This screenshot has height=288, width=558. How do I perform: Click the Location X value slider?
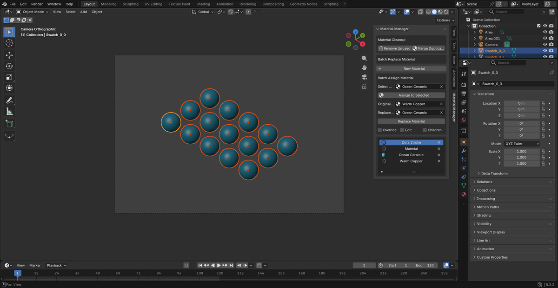pyautogui.click(x=522, y=103)
